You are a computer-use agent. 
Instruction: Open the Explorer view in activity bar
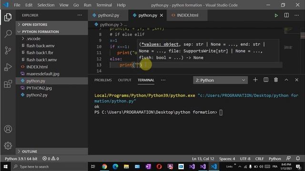[x=8, y=17]
